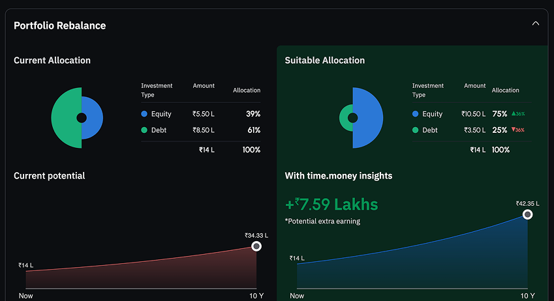The width and height of the screenshot is (554, 301).
Task: Click 100% total in Current Allocation table
Action: click(x=252, y=150)
